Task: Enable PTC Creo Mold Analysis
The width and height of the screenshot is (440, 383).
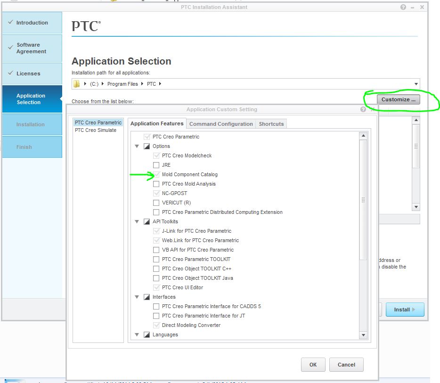Action: [156, 184]
